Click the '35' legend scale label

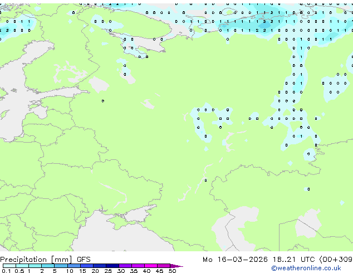pyautogui.click(x=134, y=271)
